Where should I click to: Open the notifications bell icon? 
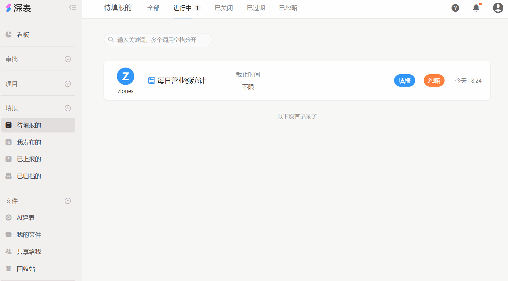pyautogui.click(x=476, y=8)
